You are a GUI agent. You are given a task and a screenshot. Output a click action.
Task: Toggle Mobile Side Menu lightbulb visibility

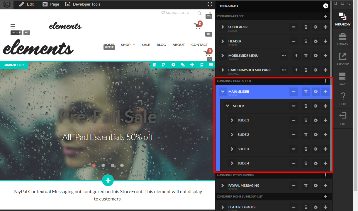296,56
